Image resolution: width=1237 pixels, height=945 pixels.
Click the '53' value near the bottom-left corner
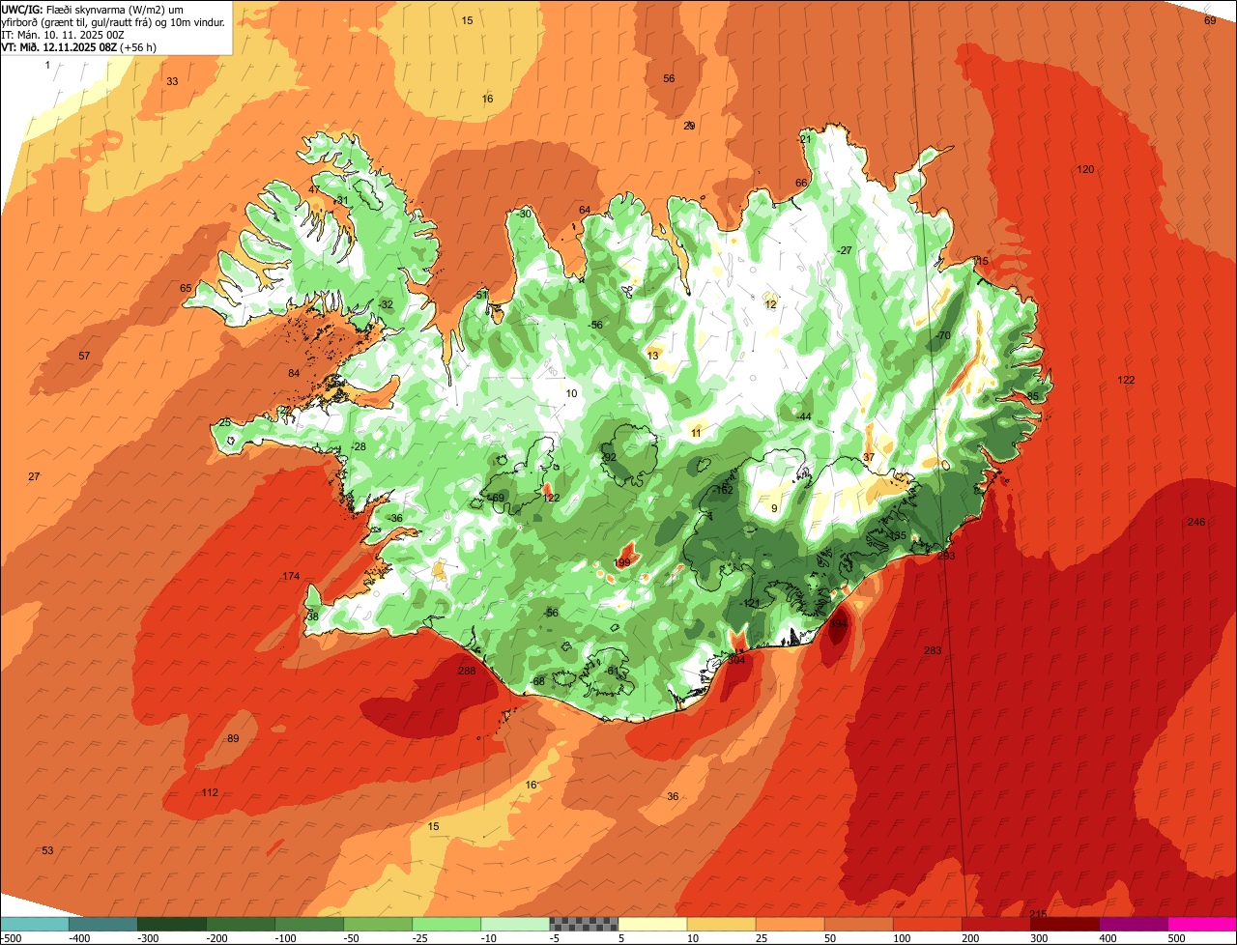[x=47, y=850]
